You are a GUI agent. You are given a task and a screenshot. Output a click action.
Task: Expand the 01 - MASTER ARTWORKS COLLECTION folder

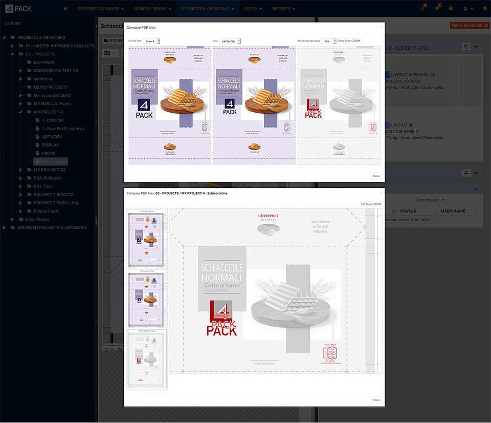click(12, 46)
